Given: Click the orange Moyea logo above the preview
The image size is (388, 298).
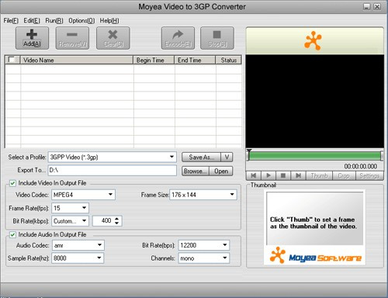Looking at the screenshot, I should click(x=314, y=40).
